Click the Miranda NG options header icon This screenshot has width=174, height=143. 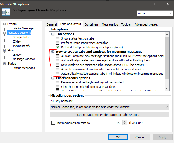pos(6,12)
